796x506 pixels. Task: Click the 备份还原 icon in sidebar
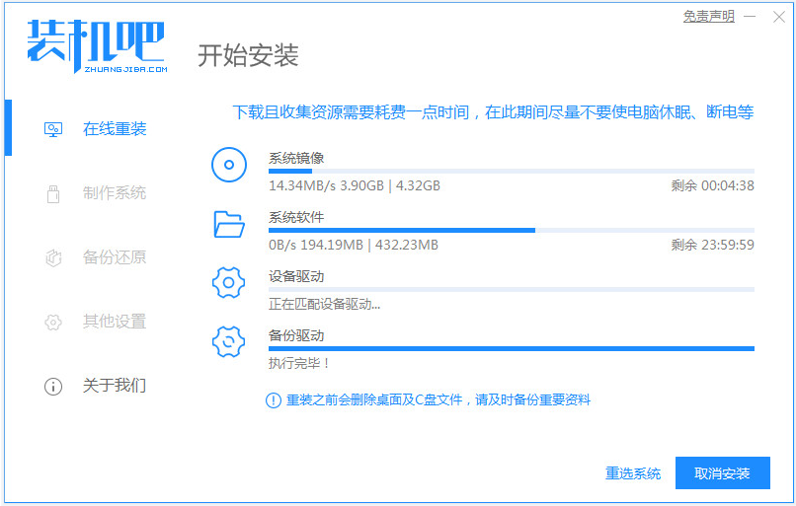click(x=53, y=257)
